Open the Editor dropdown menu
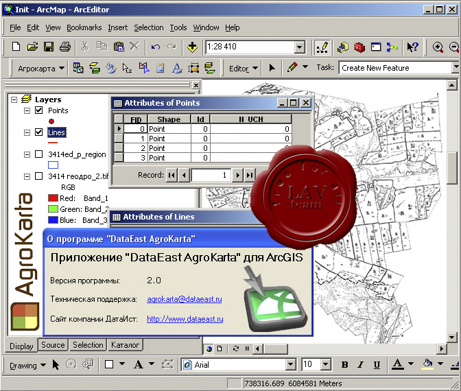Screen dimensions: 461x391 pos(244,69)
